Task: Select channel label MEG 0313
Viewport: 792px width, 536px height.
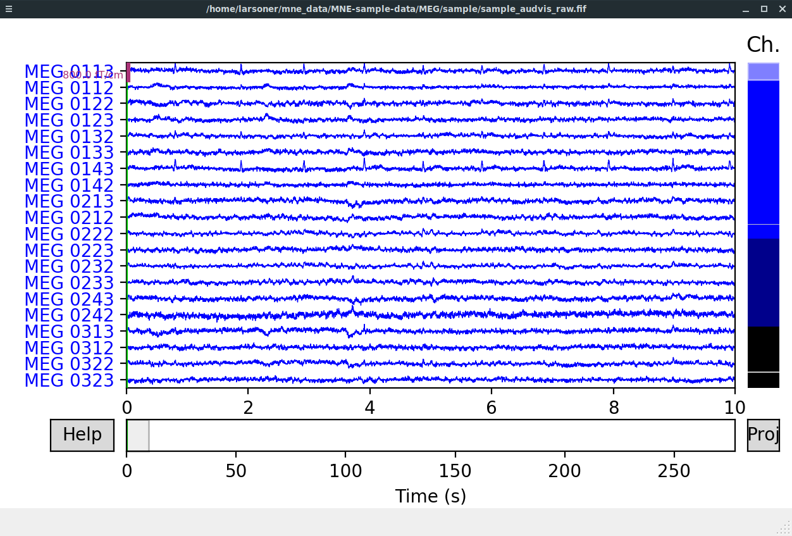Action: coord(69,332)
